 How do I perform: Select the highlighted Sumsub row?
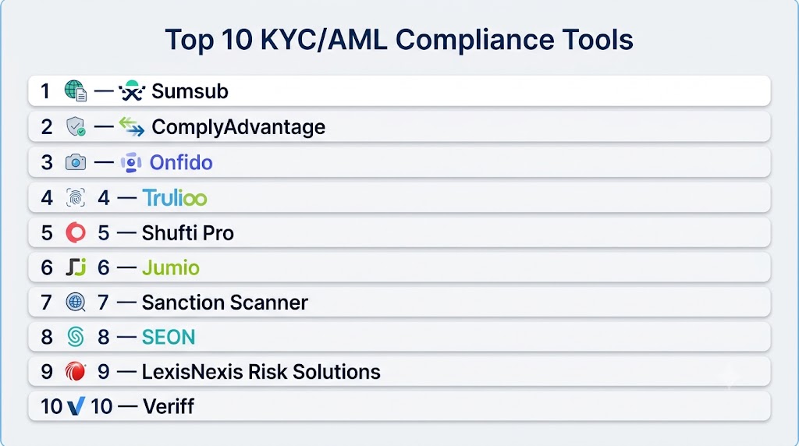[x=399, y=91]
